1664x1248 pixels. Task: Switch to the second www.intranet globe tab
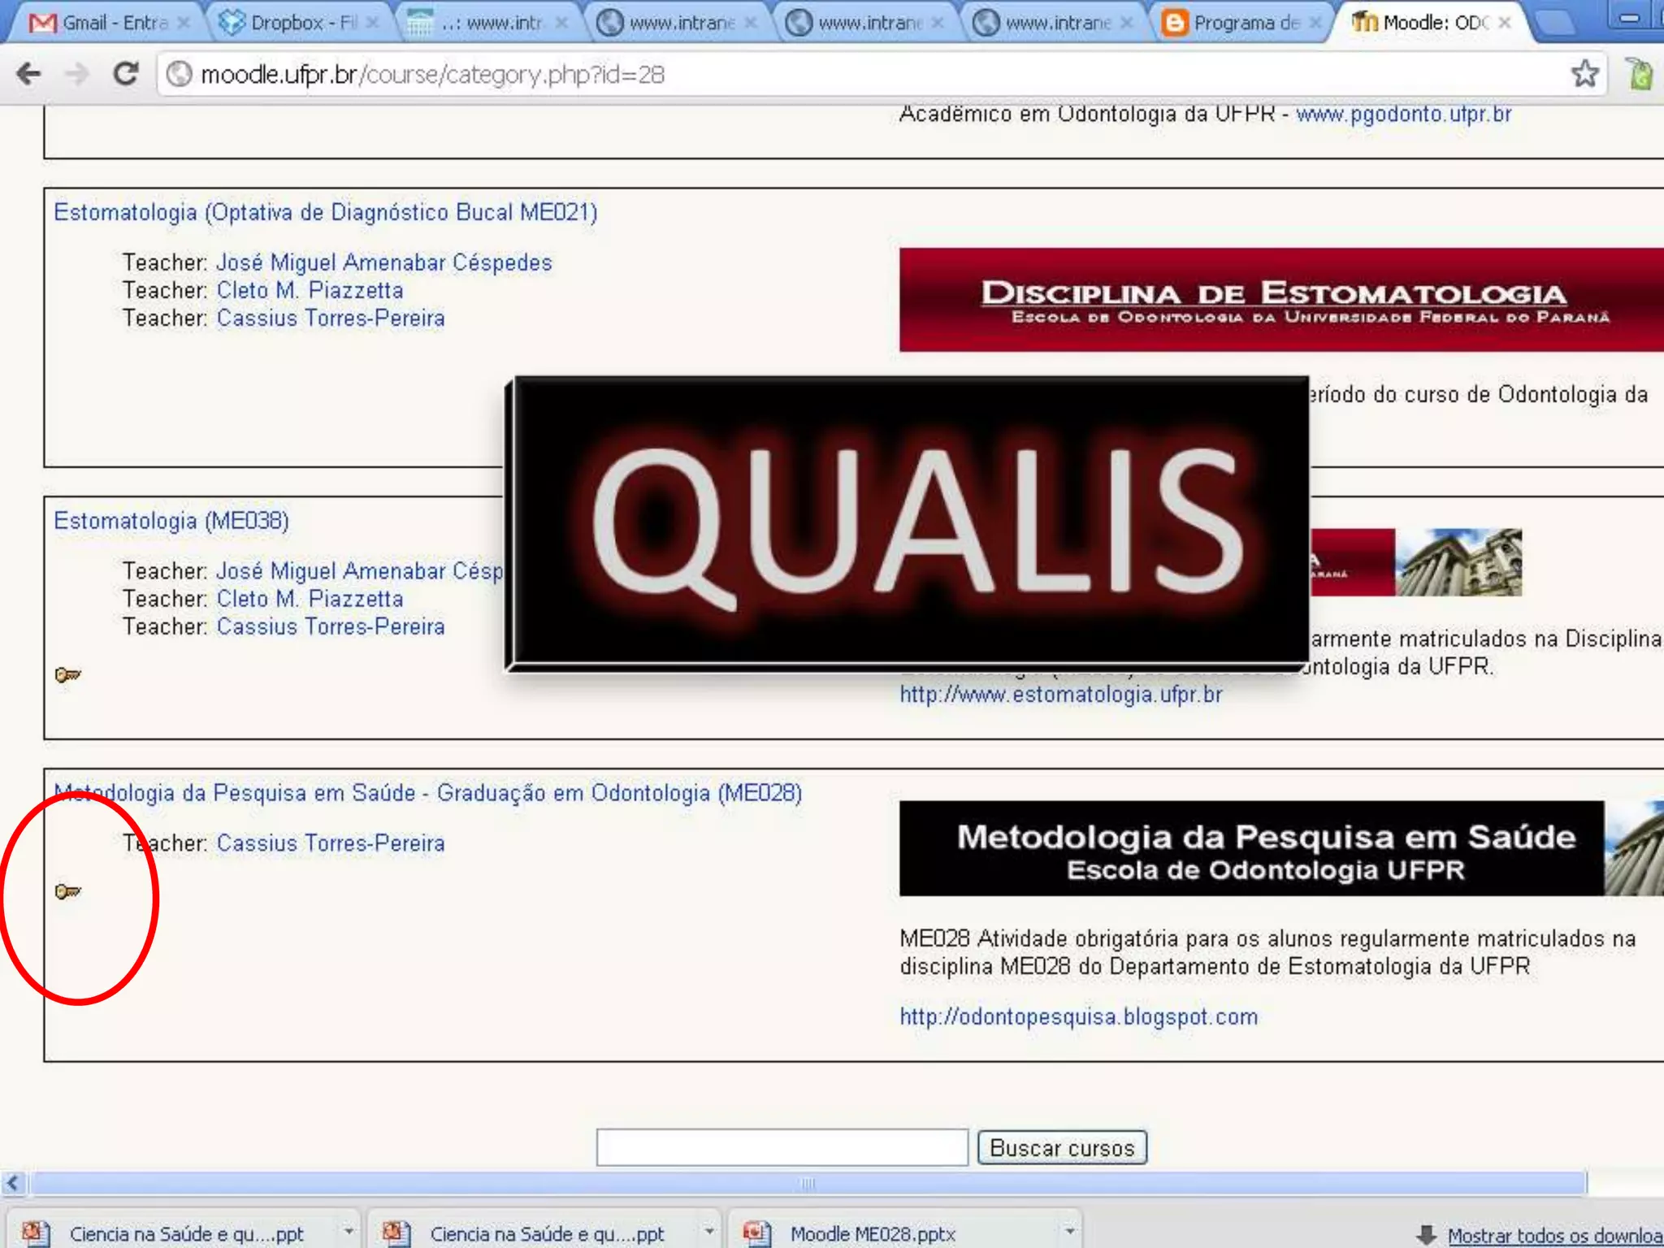pos(868,23)
